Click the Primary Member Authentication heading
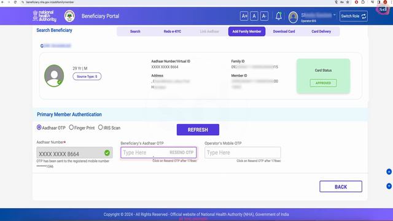This screenshot has height=221, width=393. [x=69, y=114]
